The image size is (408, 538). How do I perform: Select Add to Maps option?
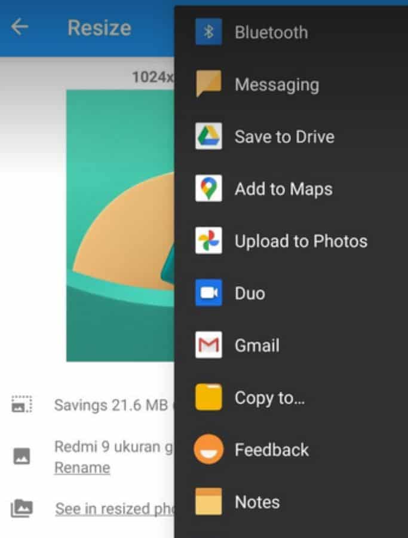click(x=283, y=189)
